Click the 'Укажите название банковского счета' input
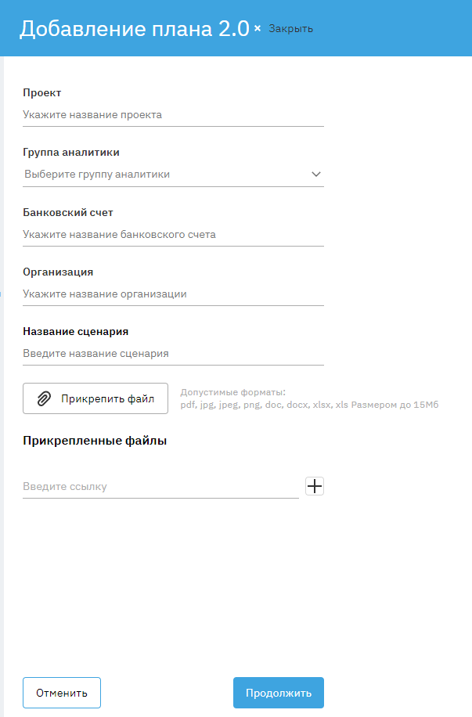The height and width of the screenshot is (717, 472). click(173, 234)
